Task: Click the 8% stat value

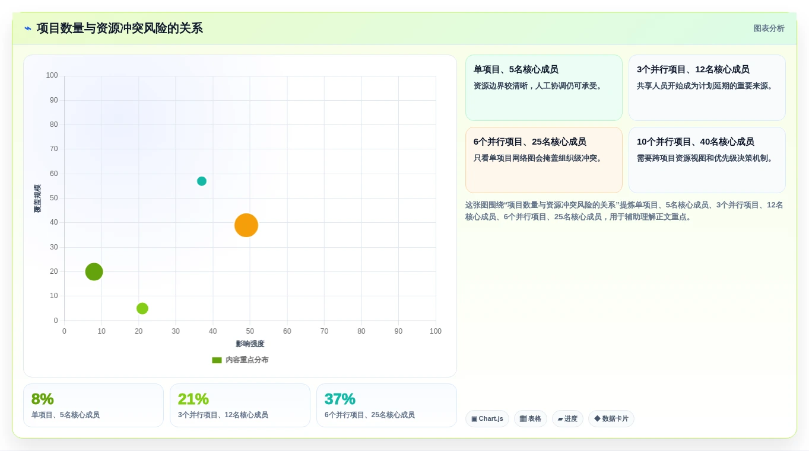Action: [x=43, y=399]
